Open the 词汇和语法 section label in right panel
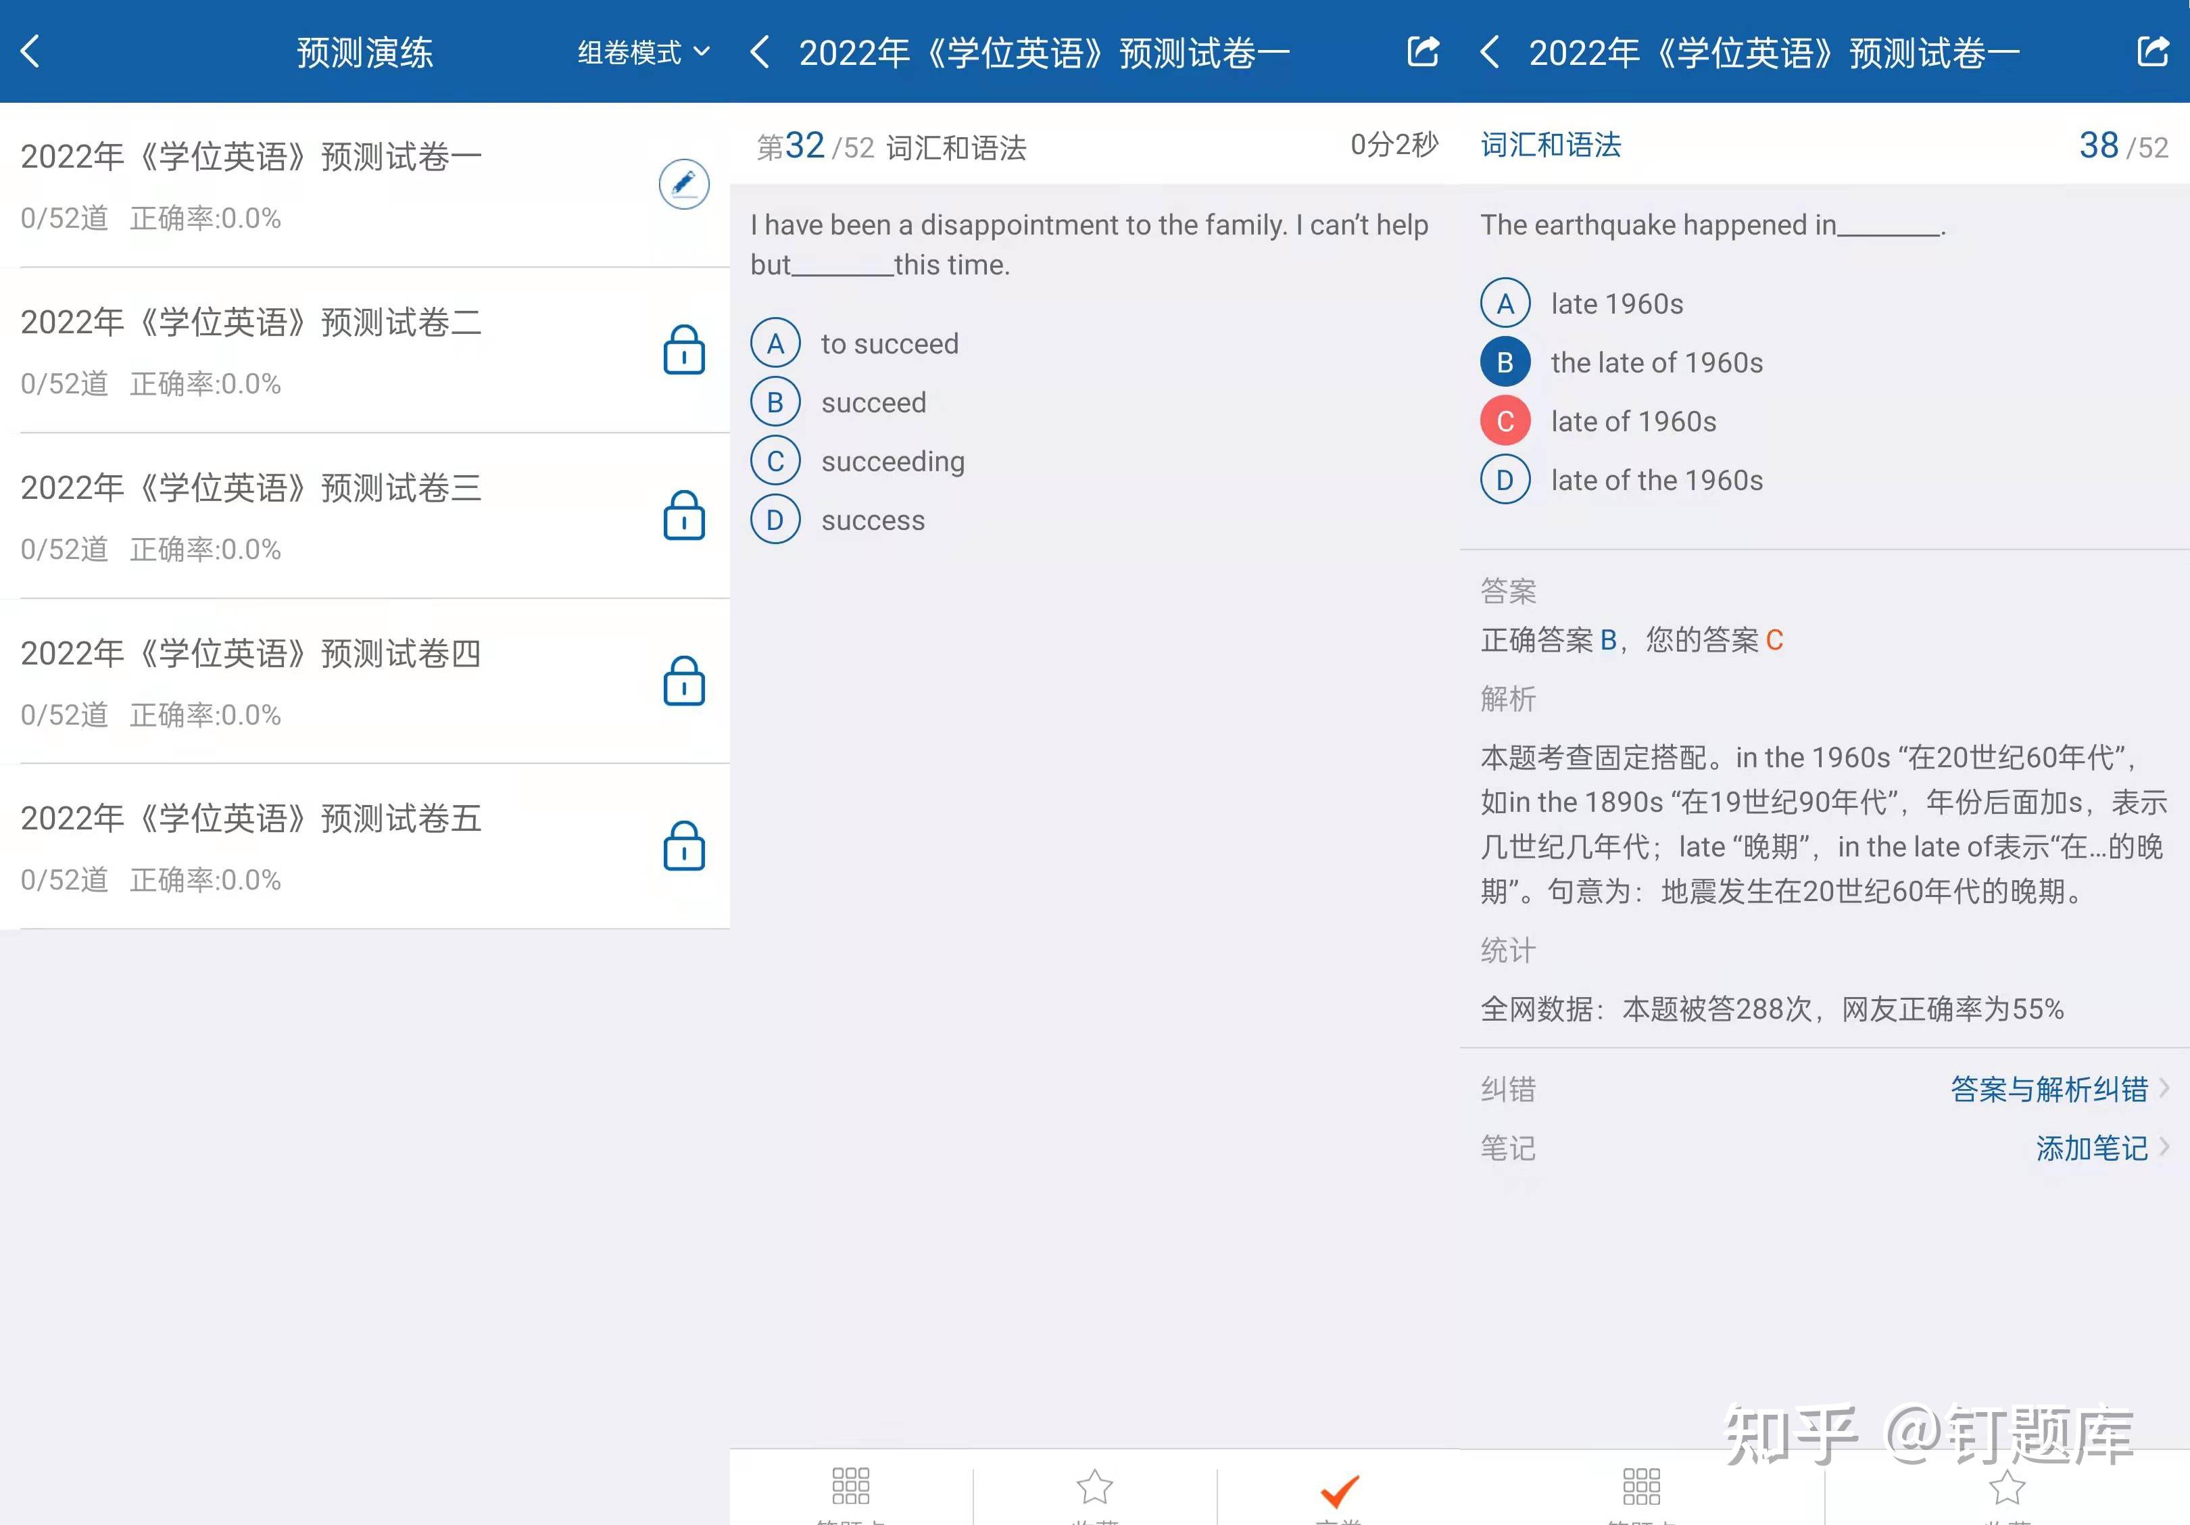The height and width of the screenshot is (1525, 2190). [x=1550, y=145]
